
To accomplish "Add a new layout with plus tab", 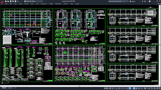I will 15,88.
